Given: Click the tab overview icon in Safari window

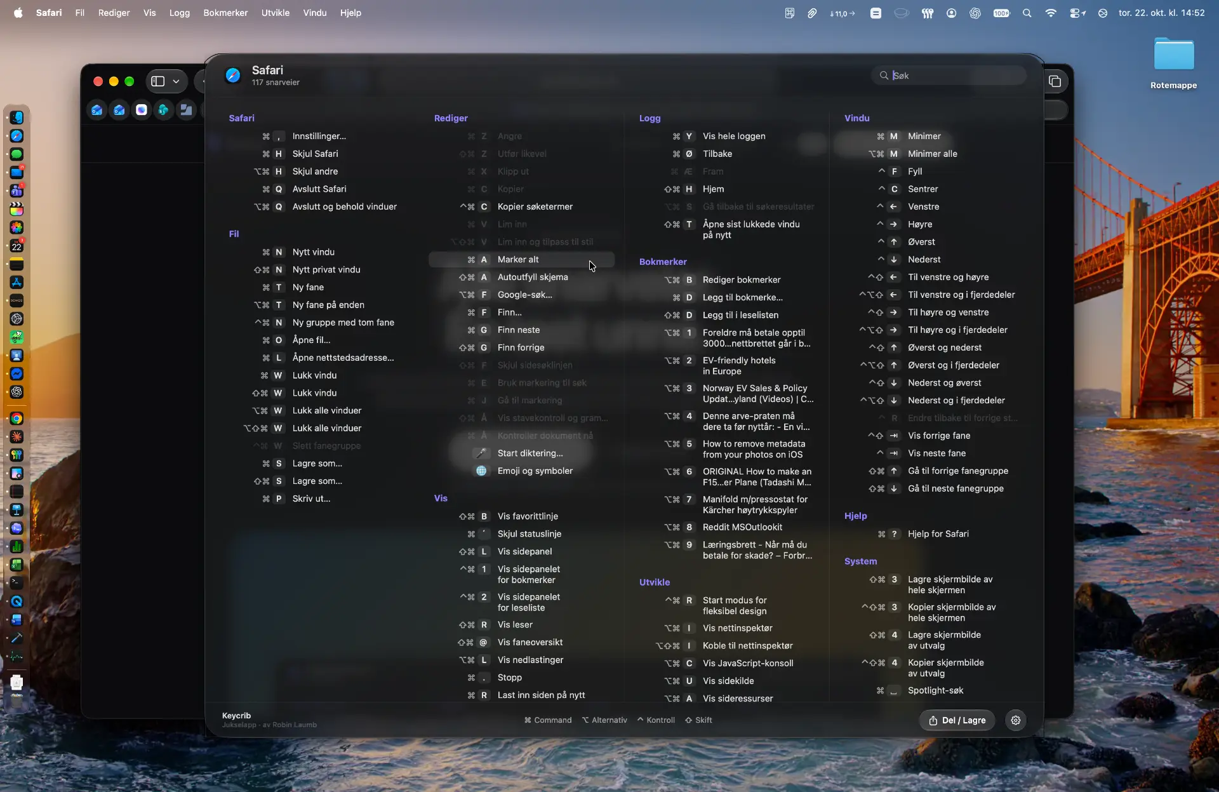Looking at the screenshot, I should click(1055, 81).
